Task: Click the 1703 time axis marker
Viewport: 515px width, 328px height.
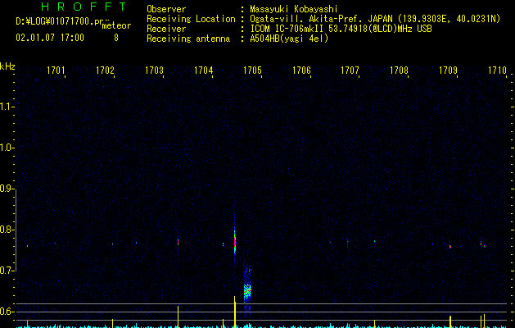Action: click(x=154, y=70)
